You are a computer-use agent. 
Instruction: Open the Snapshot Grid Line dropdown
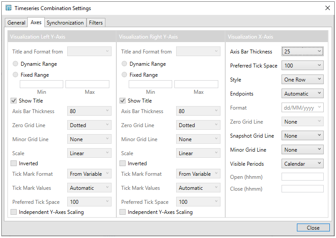click(x=302, y=136)
